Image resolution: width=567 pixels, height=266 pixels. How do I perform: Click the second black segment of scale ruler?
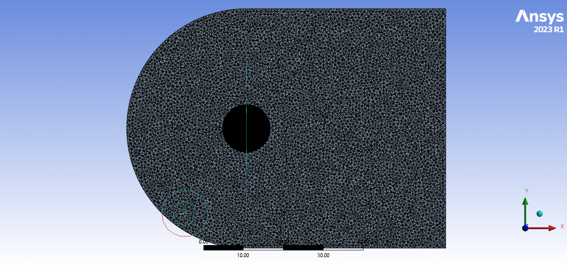303,248
